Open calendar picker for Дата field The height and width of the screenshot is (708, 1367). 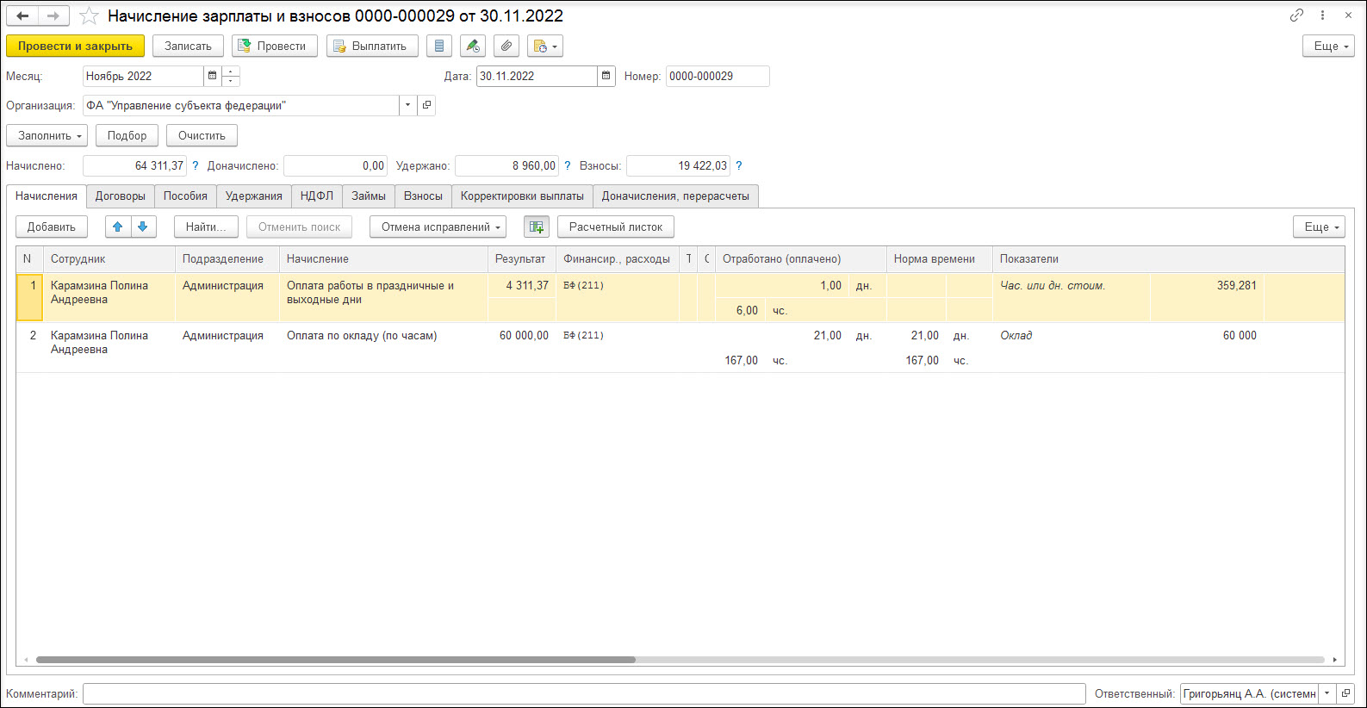[606, 76]
